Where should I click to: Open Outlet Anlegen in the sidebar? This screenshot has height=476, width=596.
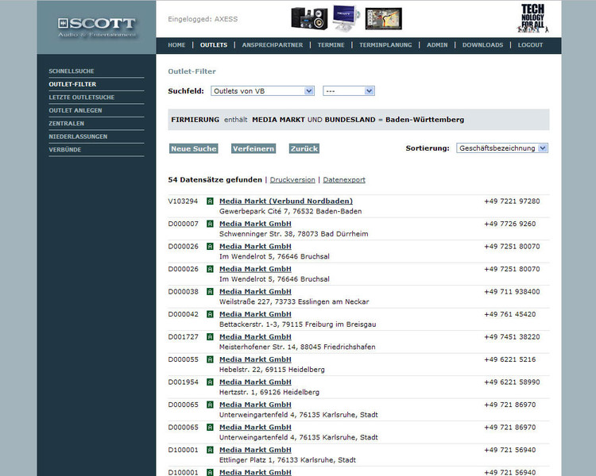tap(75, 110)
